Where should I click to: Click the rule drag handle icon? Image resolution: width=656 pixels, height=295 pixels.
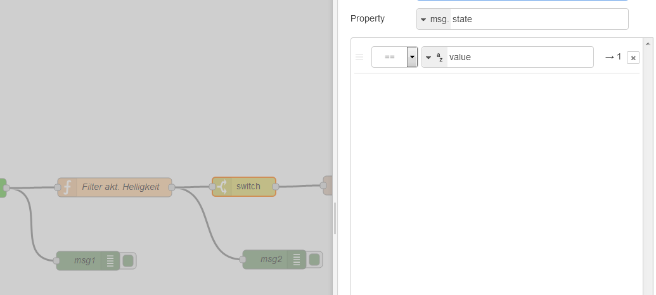(359, 57)
